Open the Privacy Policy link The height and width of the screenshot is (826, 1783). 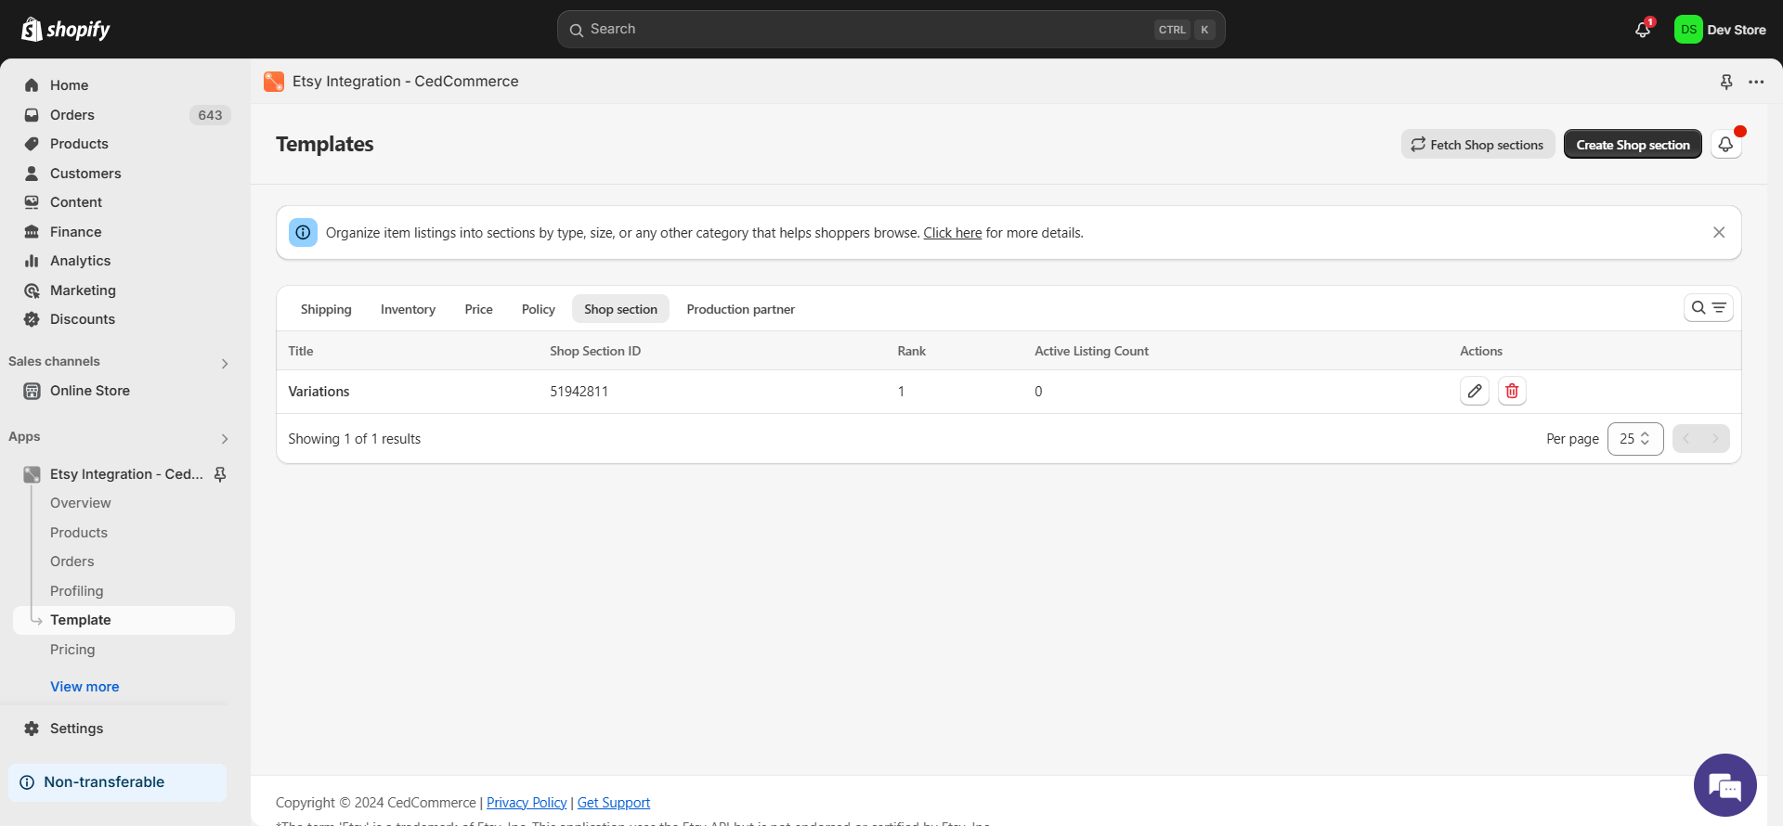tap(527, 803)
